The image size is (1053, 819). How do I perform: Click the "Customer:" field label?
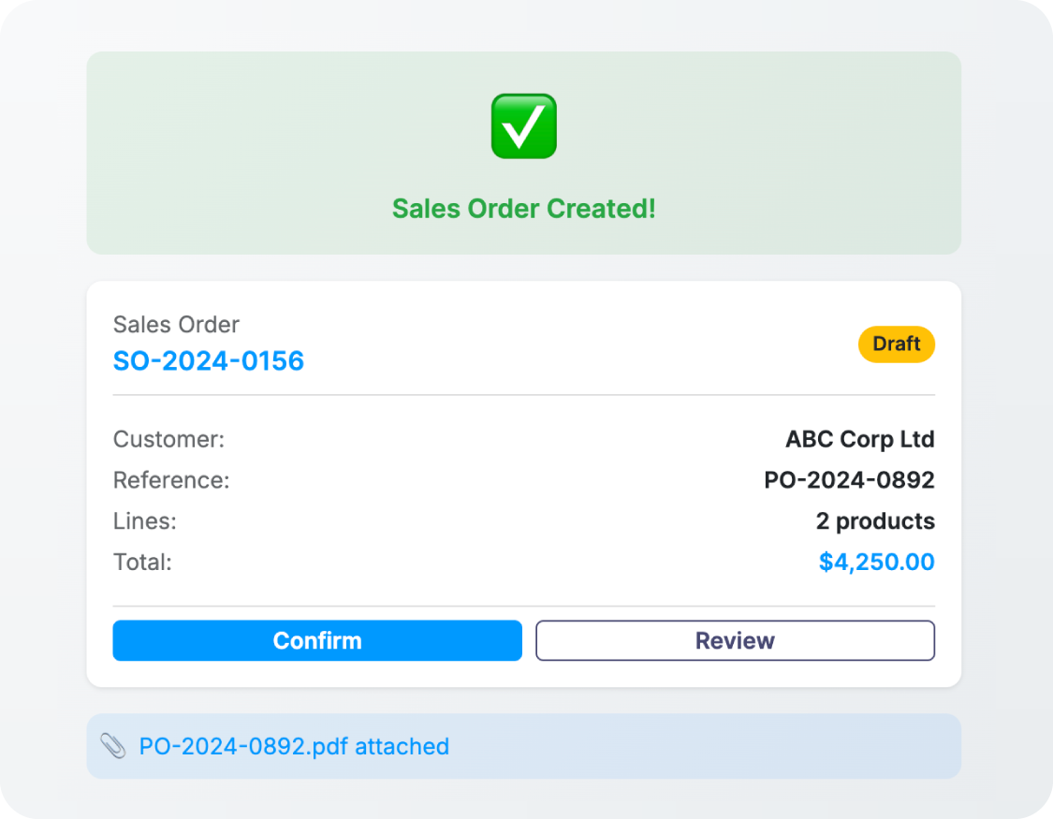coord(169,439)
